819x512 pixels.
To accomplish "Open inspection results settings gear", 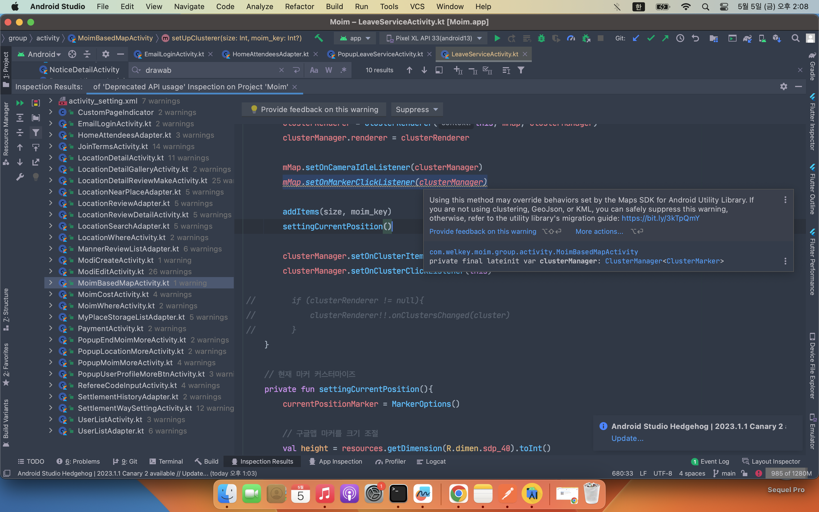I will [x=783, y=87].
